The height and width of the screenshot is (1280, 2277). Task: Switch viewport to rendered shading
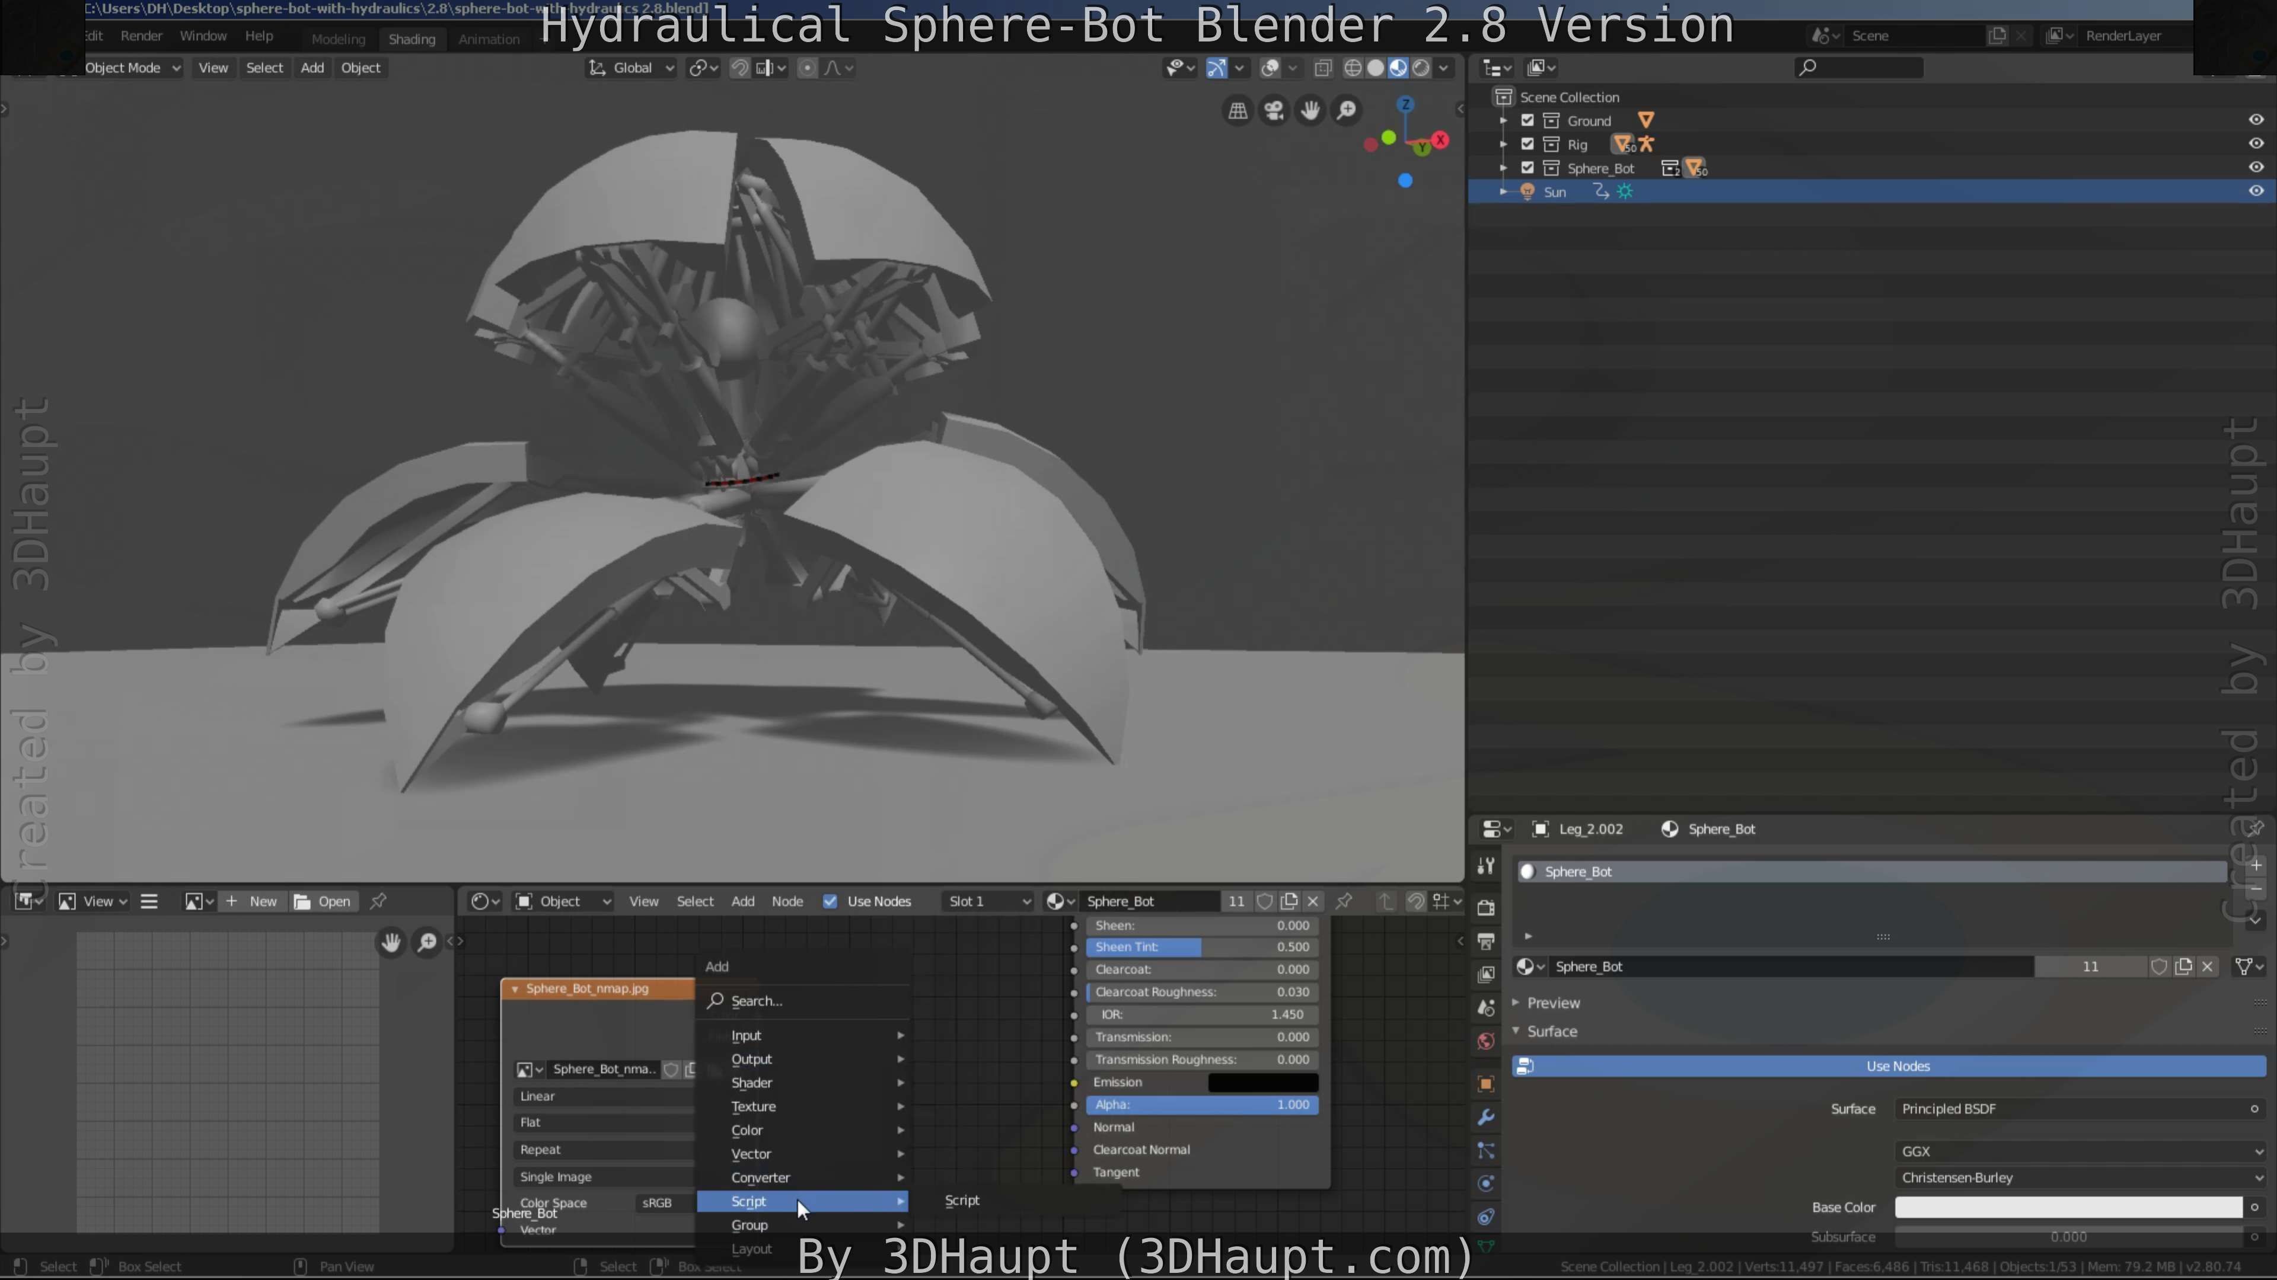[1421, 68]
